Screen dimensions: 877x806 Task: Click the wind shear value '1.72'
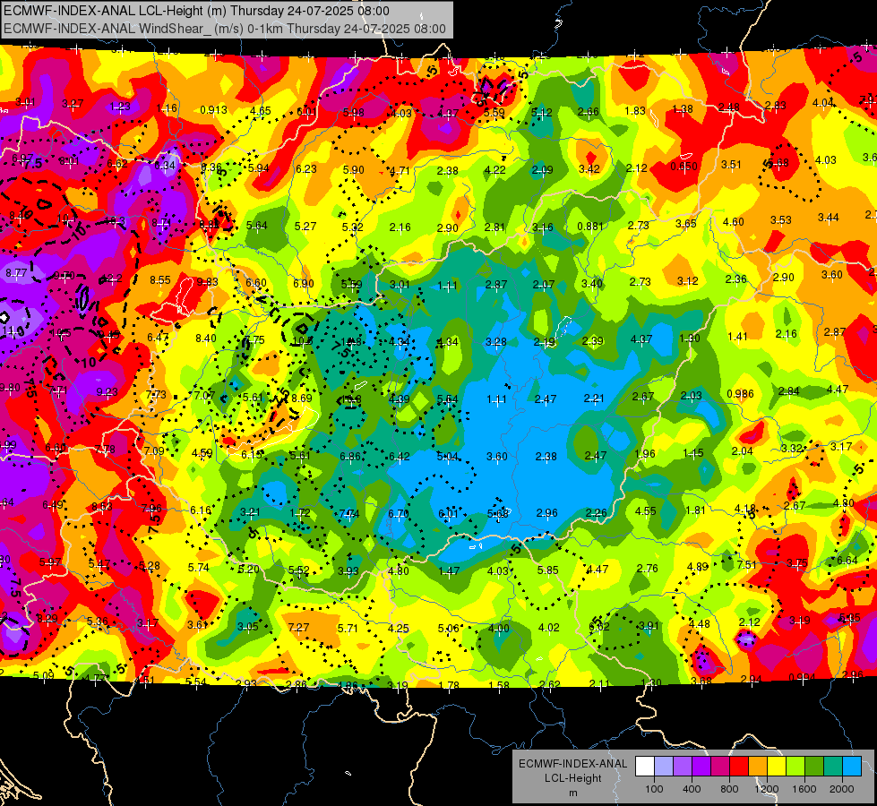tap(300, 512)
